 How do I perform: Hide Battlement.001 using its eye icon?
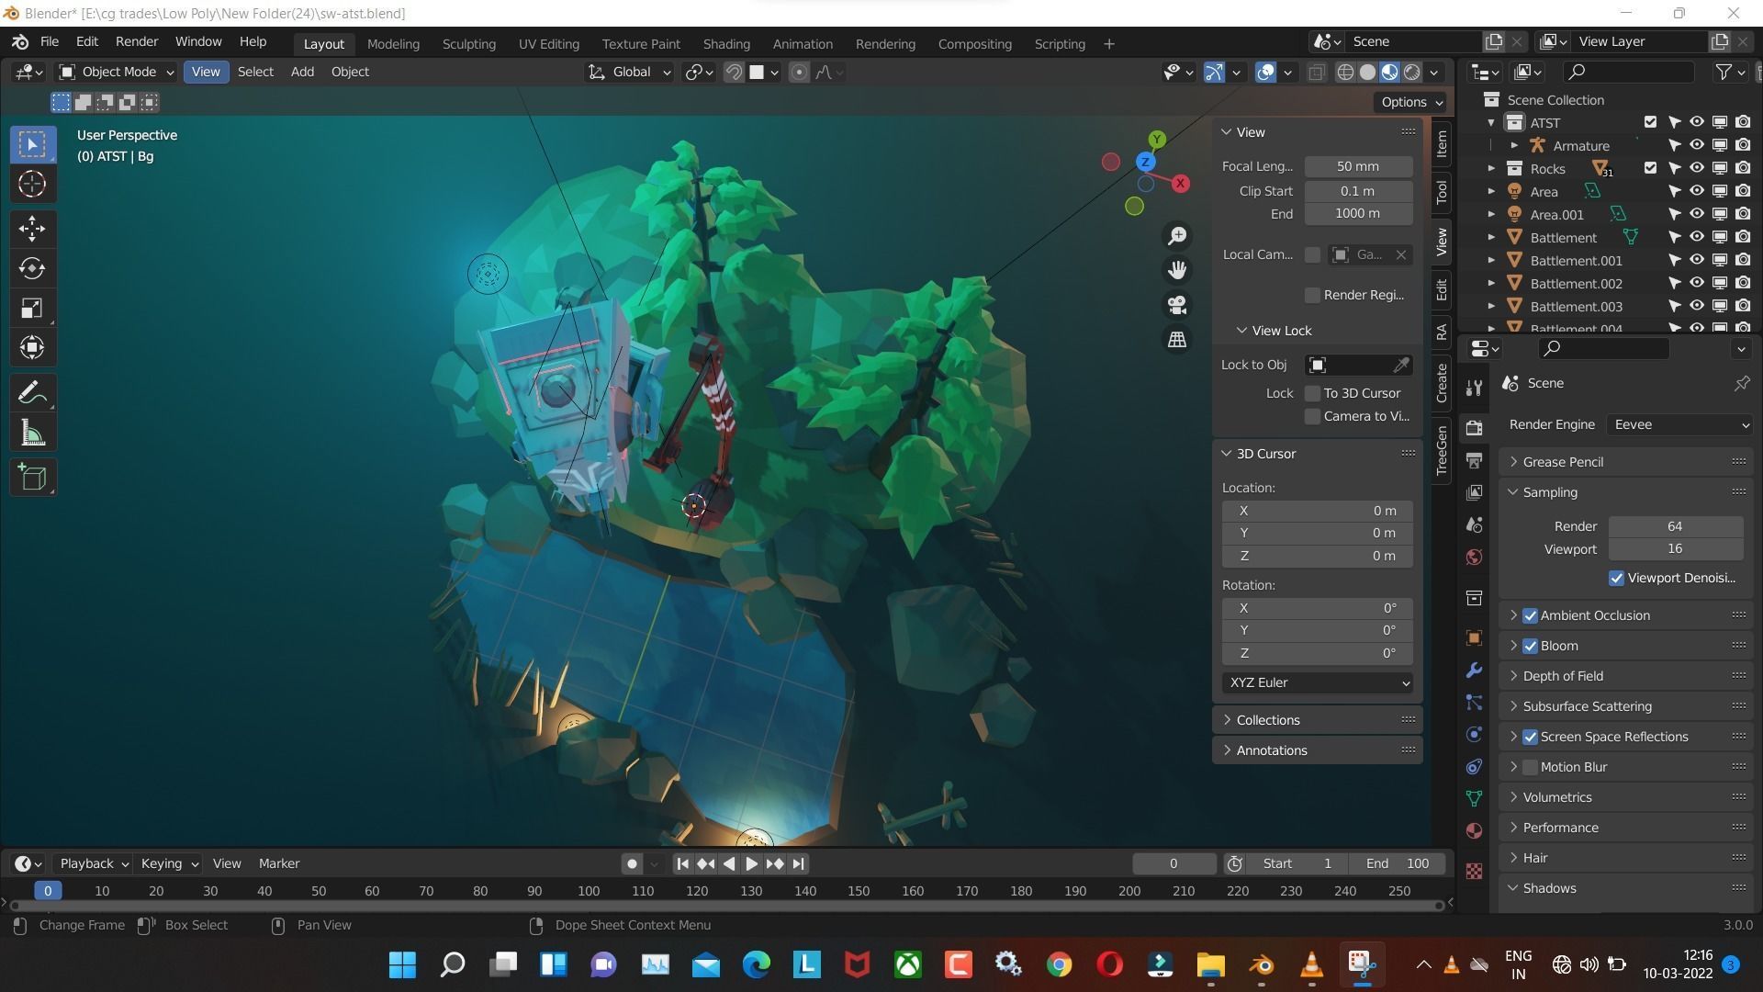click(x=1696, y=260)
